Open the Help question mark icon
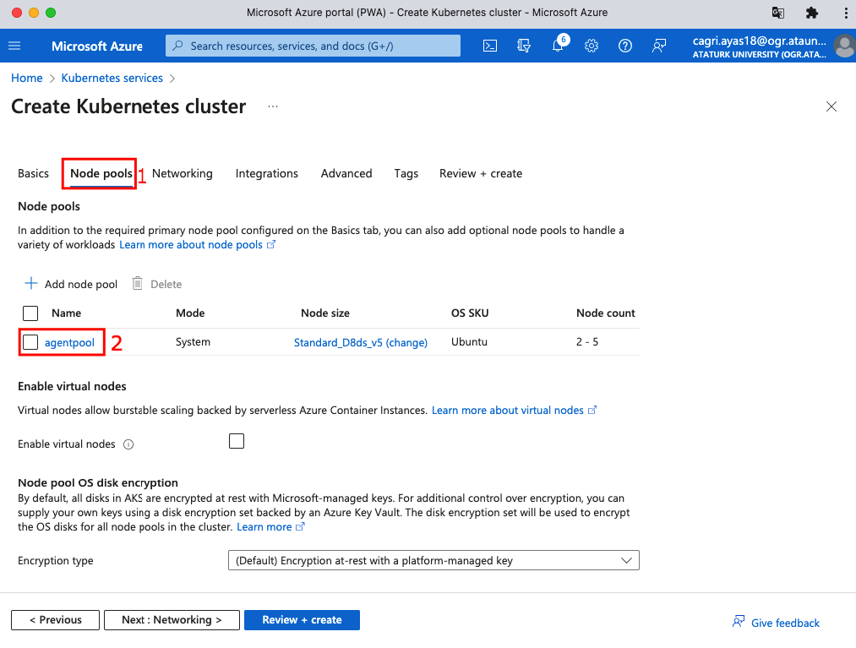The height and width of the screenshot is (648, 856). [625, 46]
